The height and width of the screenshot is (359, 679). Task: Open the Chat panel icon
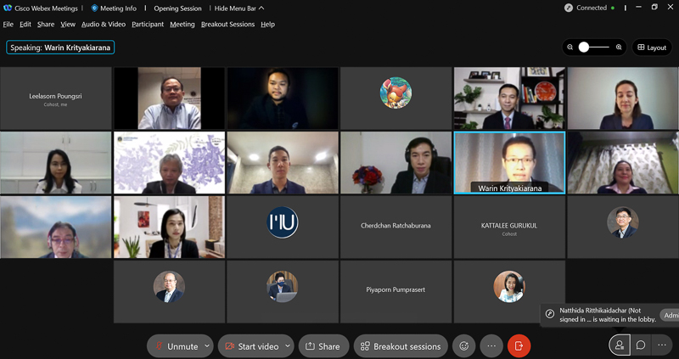[641, 345]
